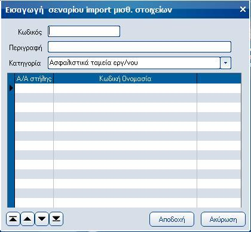Viewport: 251px width, 232px height.
Task: Click the Κωδικός label
Action: 30,32
